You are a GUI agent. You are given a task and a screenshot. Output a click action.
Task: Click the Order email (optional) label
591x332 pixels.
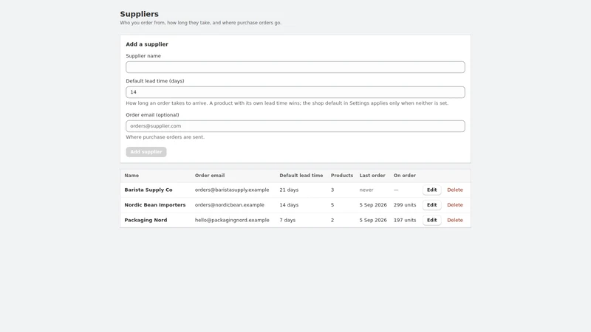(152, 115)
